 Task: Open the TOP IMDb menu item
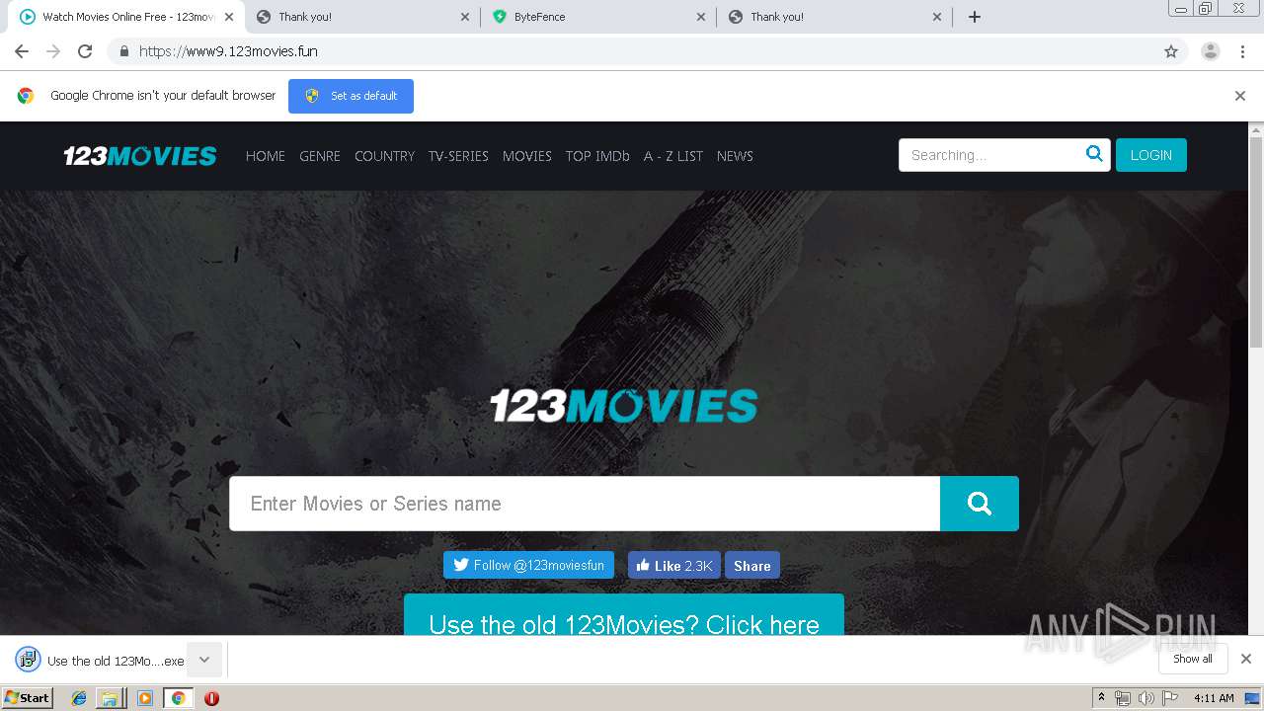click(597, 156)
